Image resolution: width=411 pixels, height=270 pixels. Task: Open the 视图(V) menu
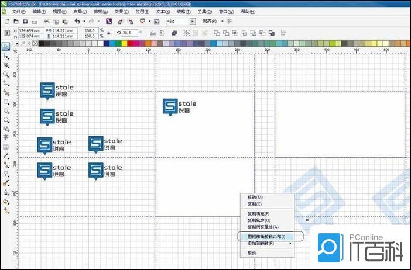(60, 12)
